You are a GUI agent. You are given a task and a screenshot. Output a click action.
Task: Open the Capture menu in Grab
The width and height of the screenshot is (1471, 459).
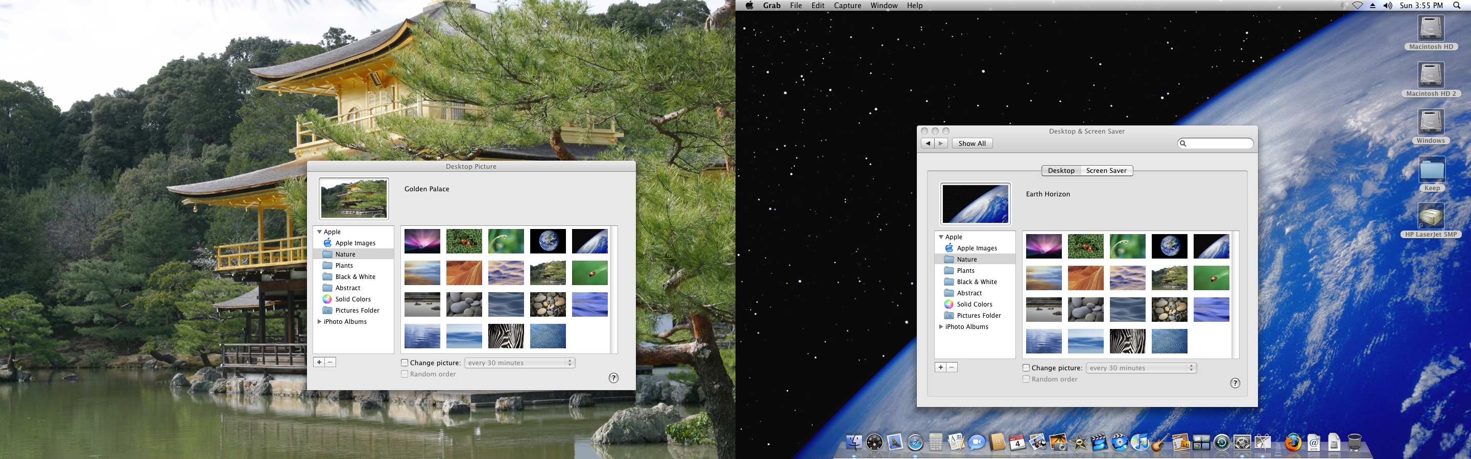847,5
